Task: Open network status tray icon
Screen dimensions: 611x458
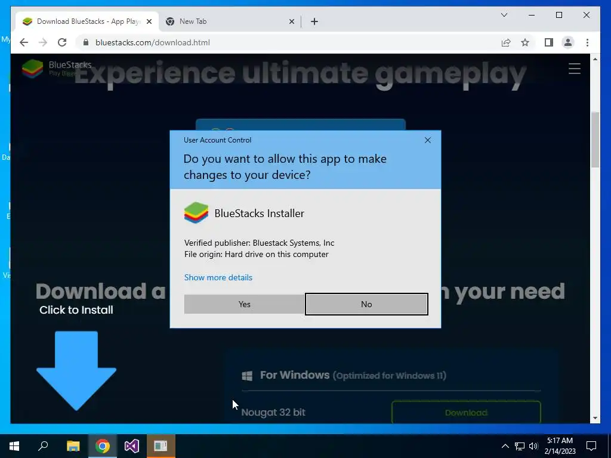Action: (520, 446)
